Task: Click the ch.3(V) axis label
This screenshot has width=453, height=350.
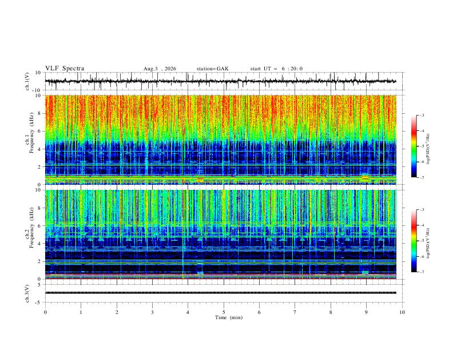Action: click(x=27, y=293)
